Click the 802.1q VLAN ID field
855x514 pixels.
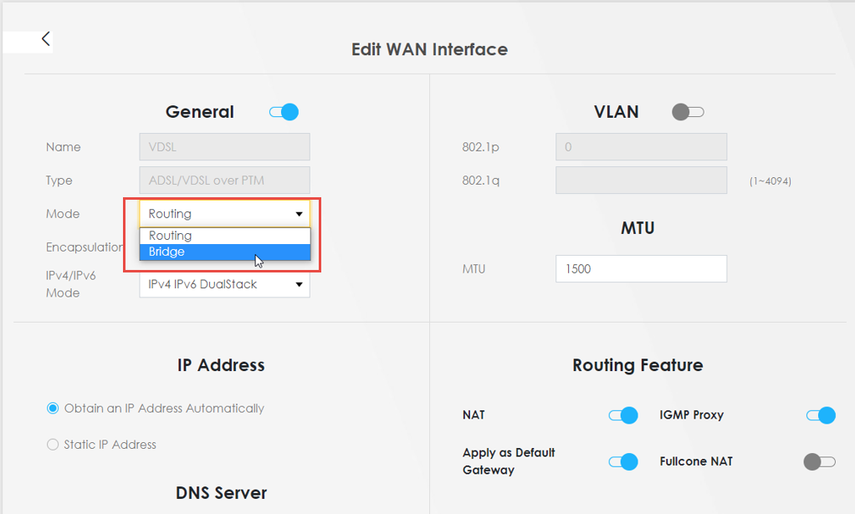coord(641,181)
